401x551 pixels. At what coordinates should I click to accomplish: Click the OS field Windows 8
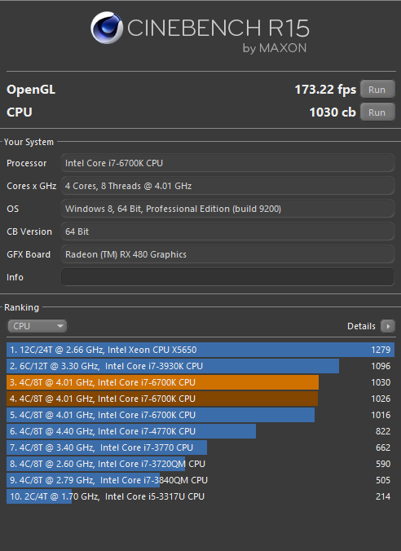pyautogui.click(x=227, y=209)
